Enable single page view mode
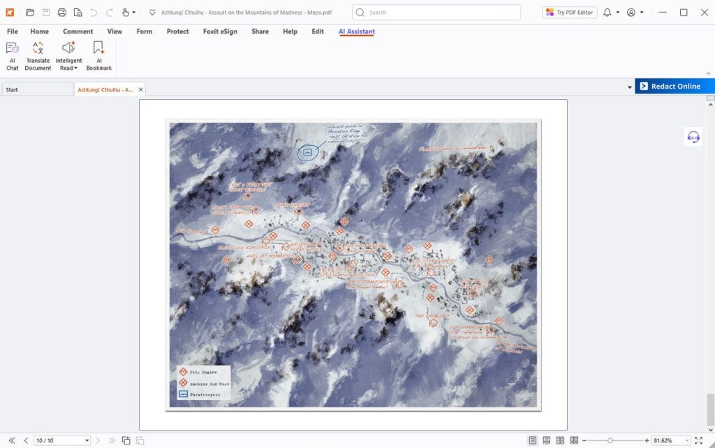This screenshot has height=448, width=715. (x=533, y=440)
